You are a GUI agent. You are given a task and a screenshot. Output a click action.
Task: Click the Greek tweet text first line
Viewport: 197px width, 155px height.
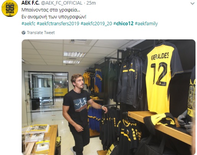51,10
